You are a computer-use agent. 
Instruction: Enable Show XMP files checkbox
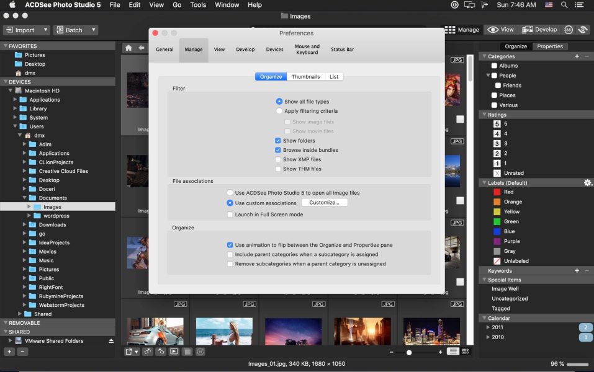point(277,159)
